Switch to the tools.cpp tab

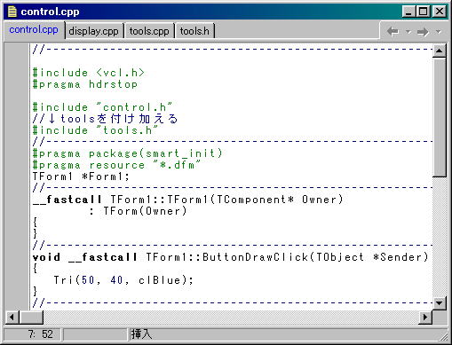tap(149, 31)
